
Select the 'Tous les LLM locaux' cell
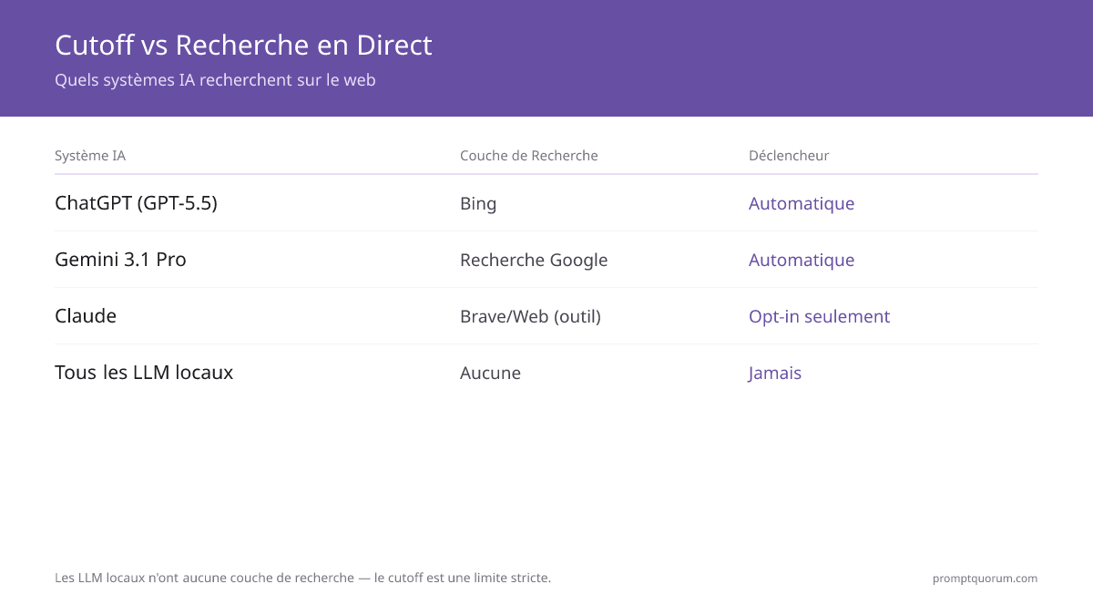(144, 373)
